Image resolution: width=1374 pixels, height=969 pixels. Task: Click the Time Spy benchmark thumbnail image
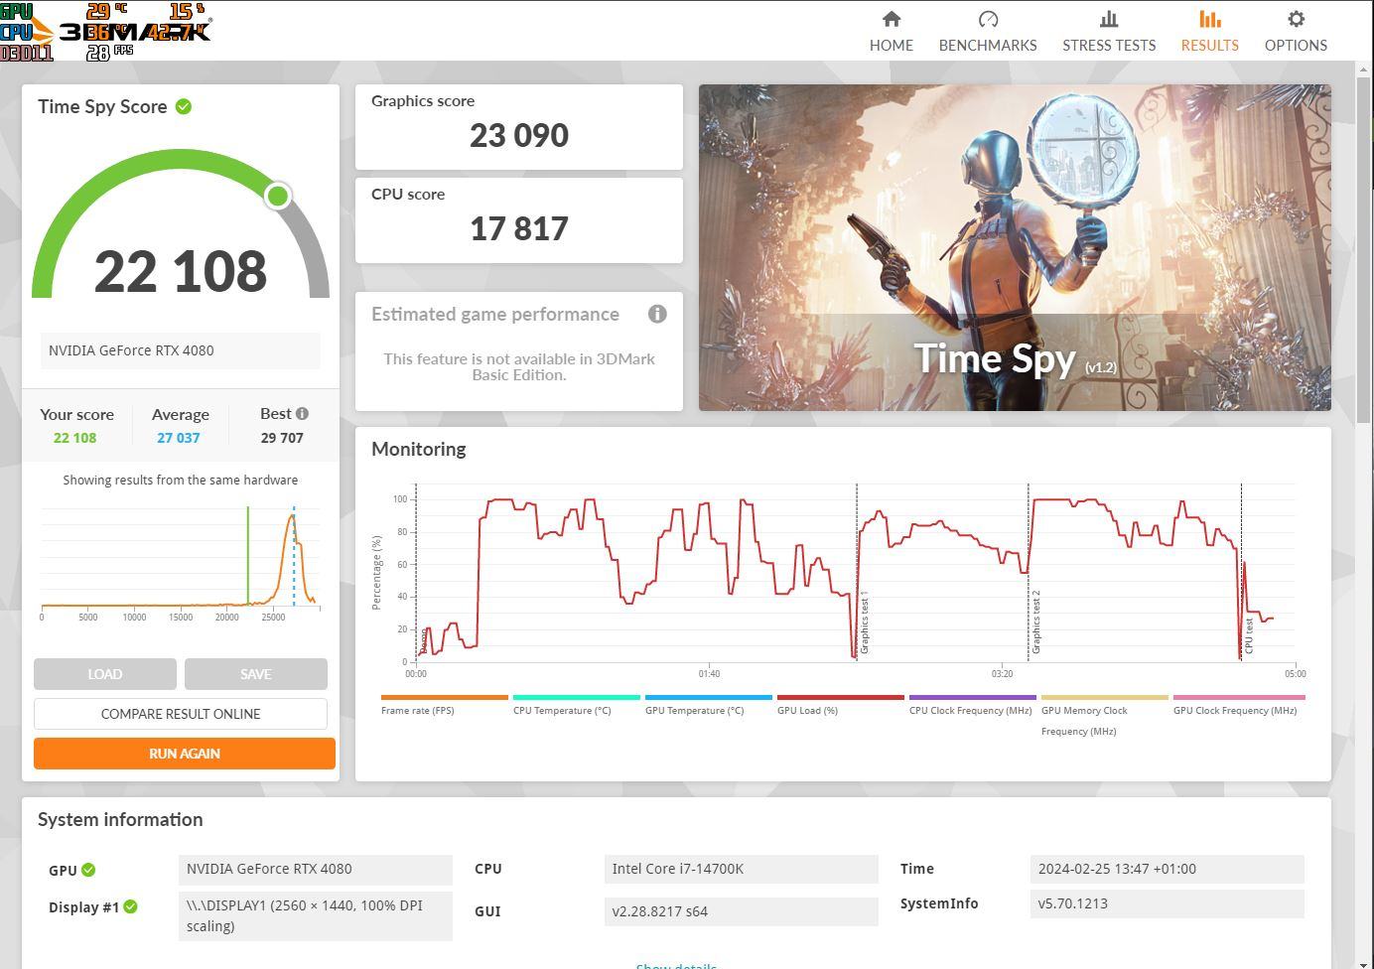pos(1015,247)
